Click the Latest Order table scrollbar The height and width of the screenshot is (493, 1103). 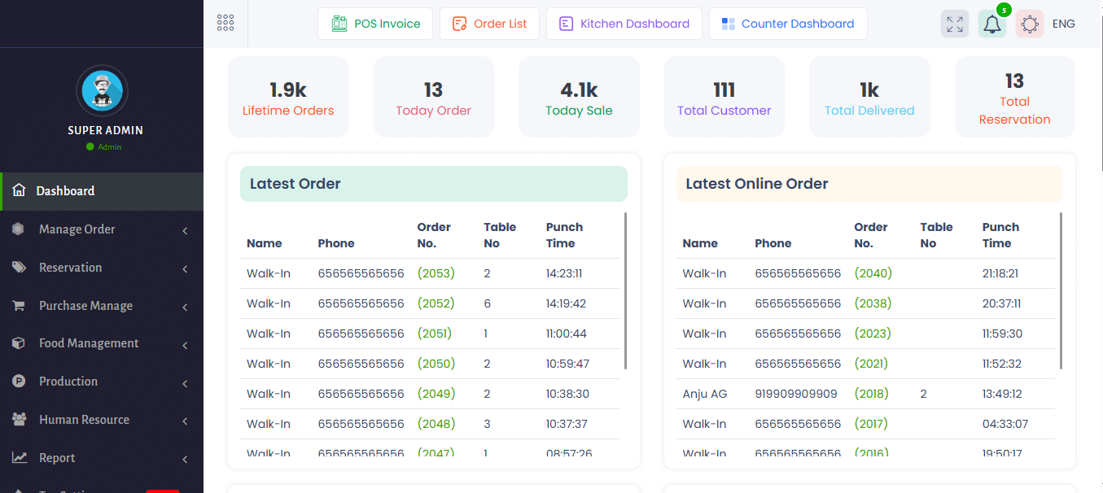(625, 290)
